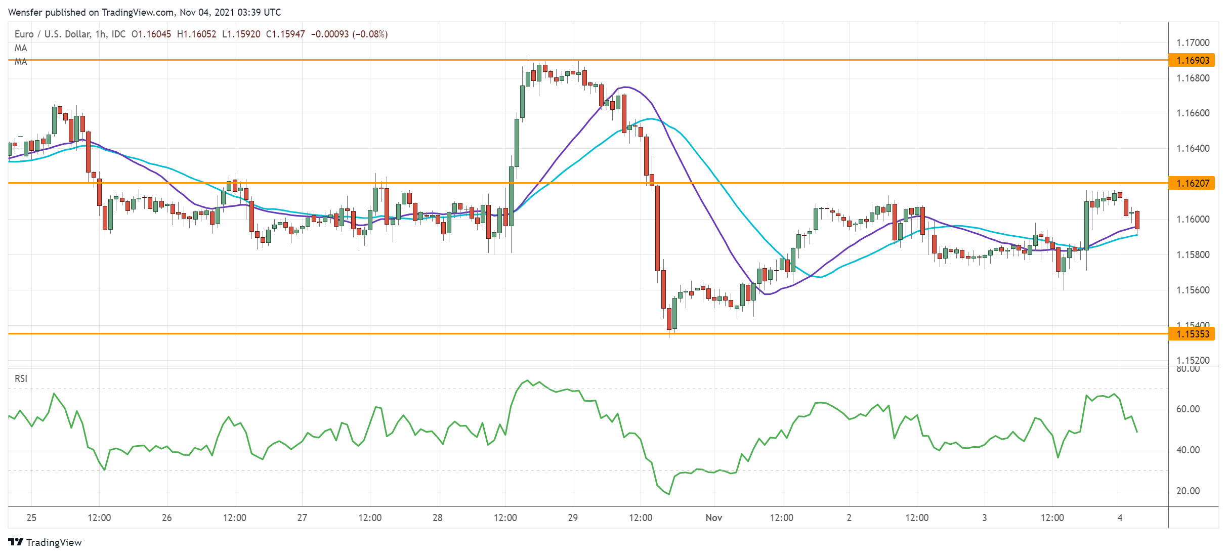This screenshot has height=556, width=1227.
Task: Click the 1.15600 price scale label
Action: [1193, 290]
